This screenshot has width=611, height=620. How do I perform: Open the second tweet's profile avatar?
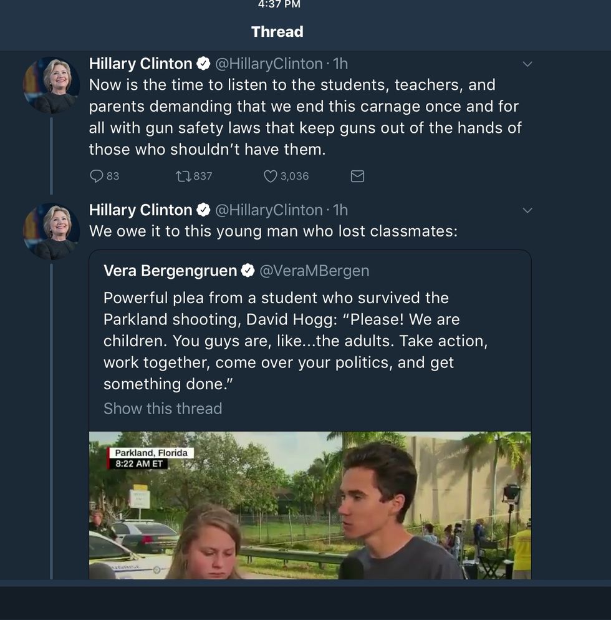click(51, 231)
